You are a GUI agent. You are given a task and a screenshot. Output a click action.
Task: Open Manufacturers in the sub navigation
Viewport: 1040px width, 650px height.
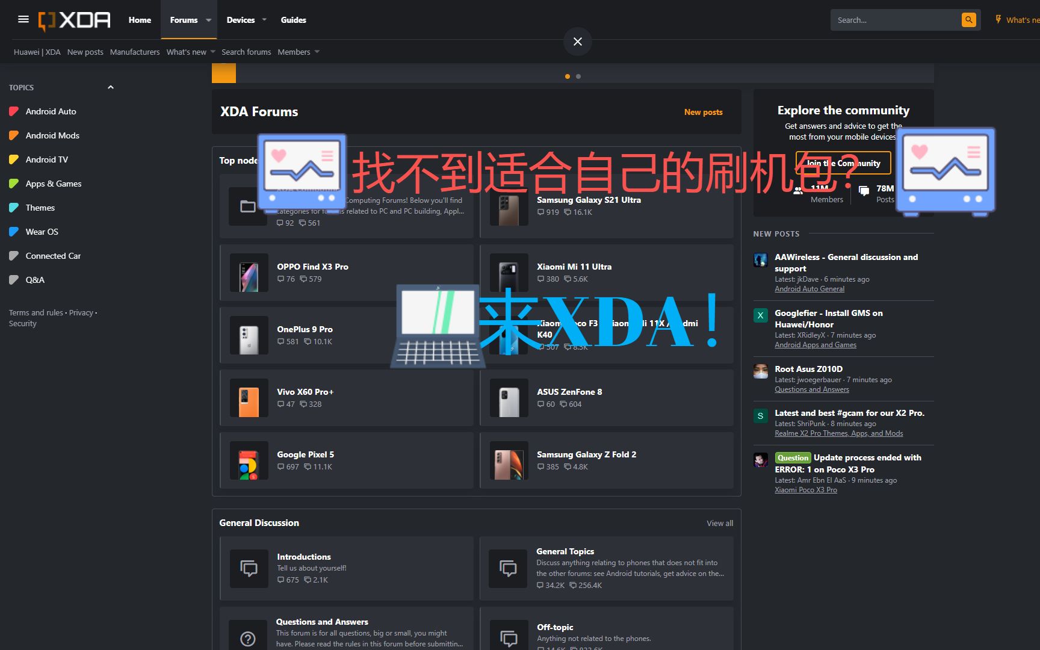pos(135,52)
